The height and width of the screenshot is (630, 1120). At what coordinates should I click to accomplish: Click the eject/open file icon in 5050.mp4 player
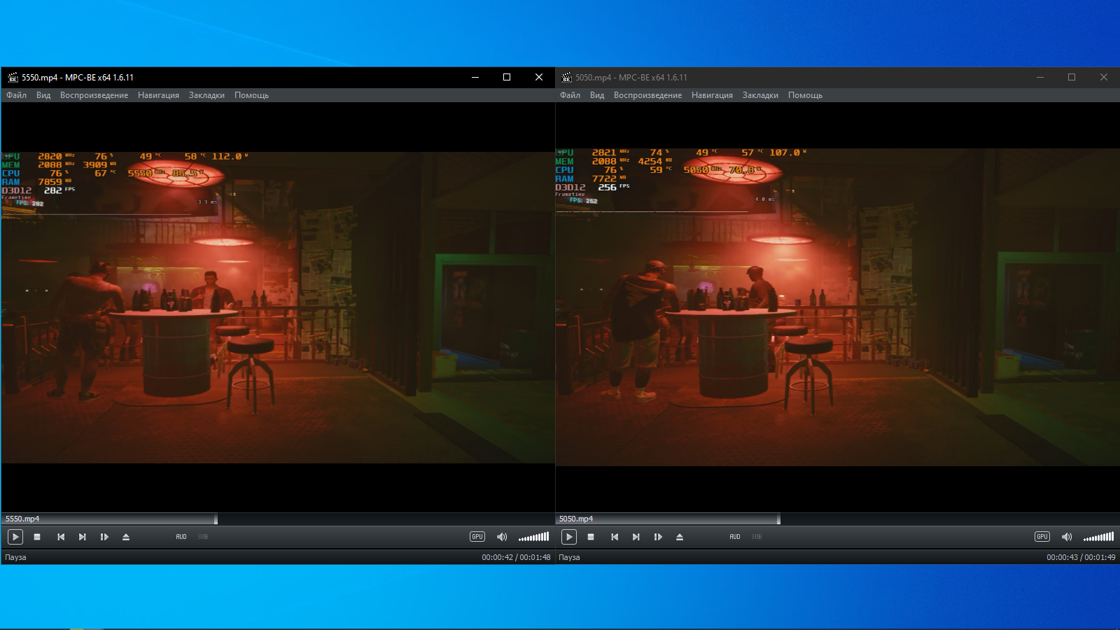point(680,537)
